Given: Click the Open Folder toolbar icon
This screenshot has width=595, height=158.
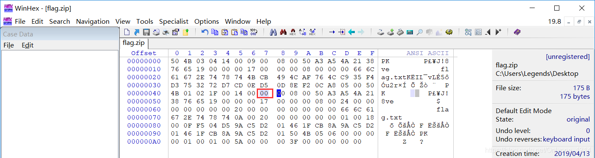Looking at the screenshot, I should (185, 32).
